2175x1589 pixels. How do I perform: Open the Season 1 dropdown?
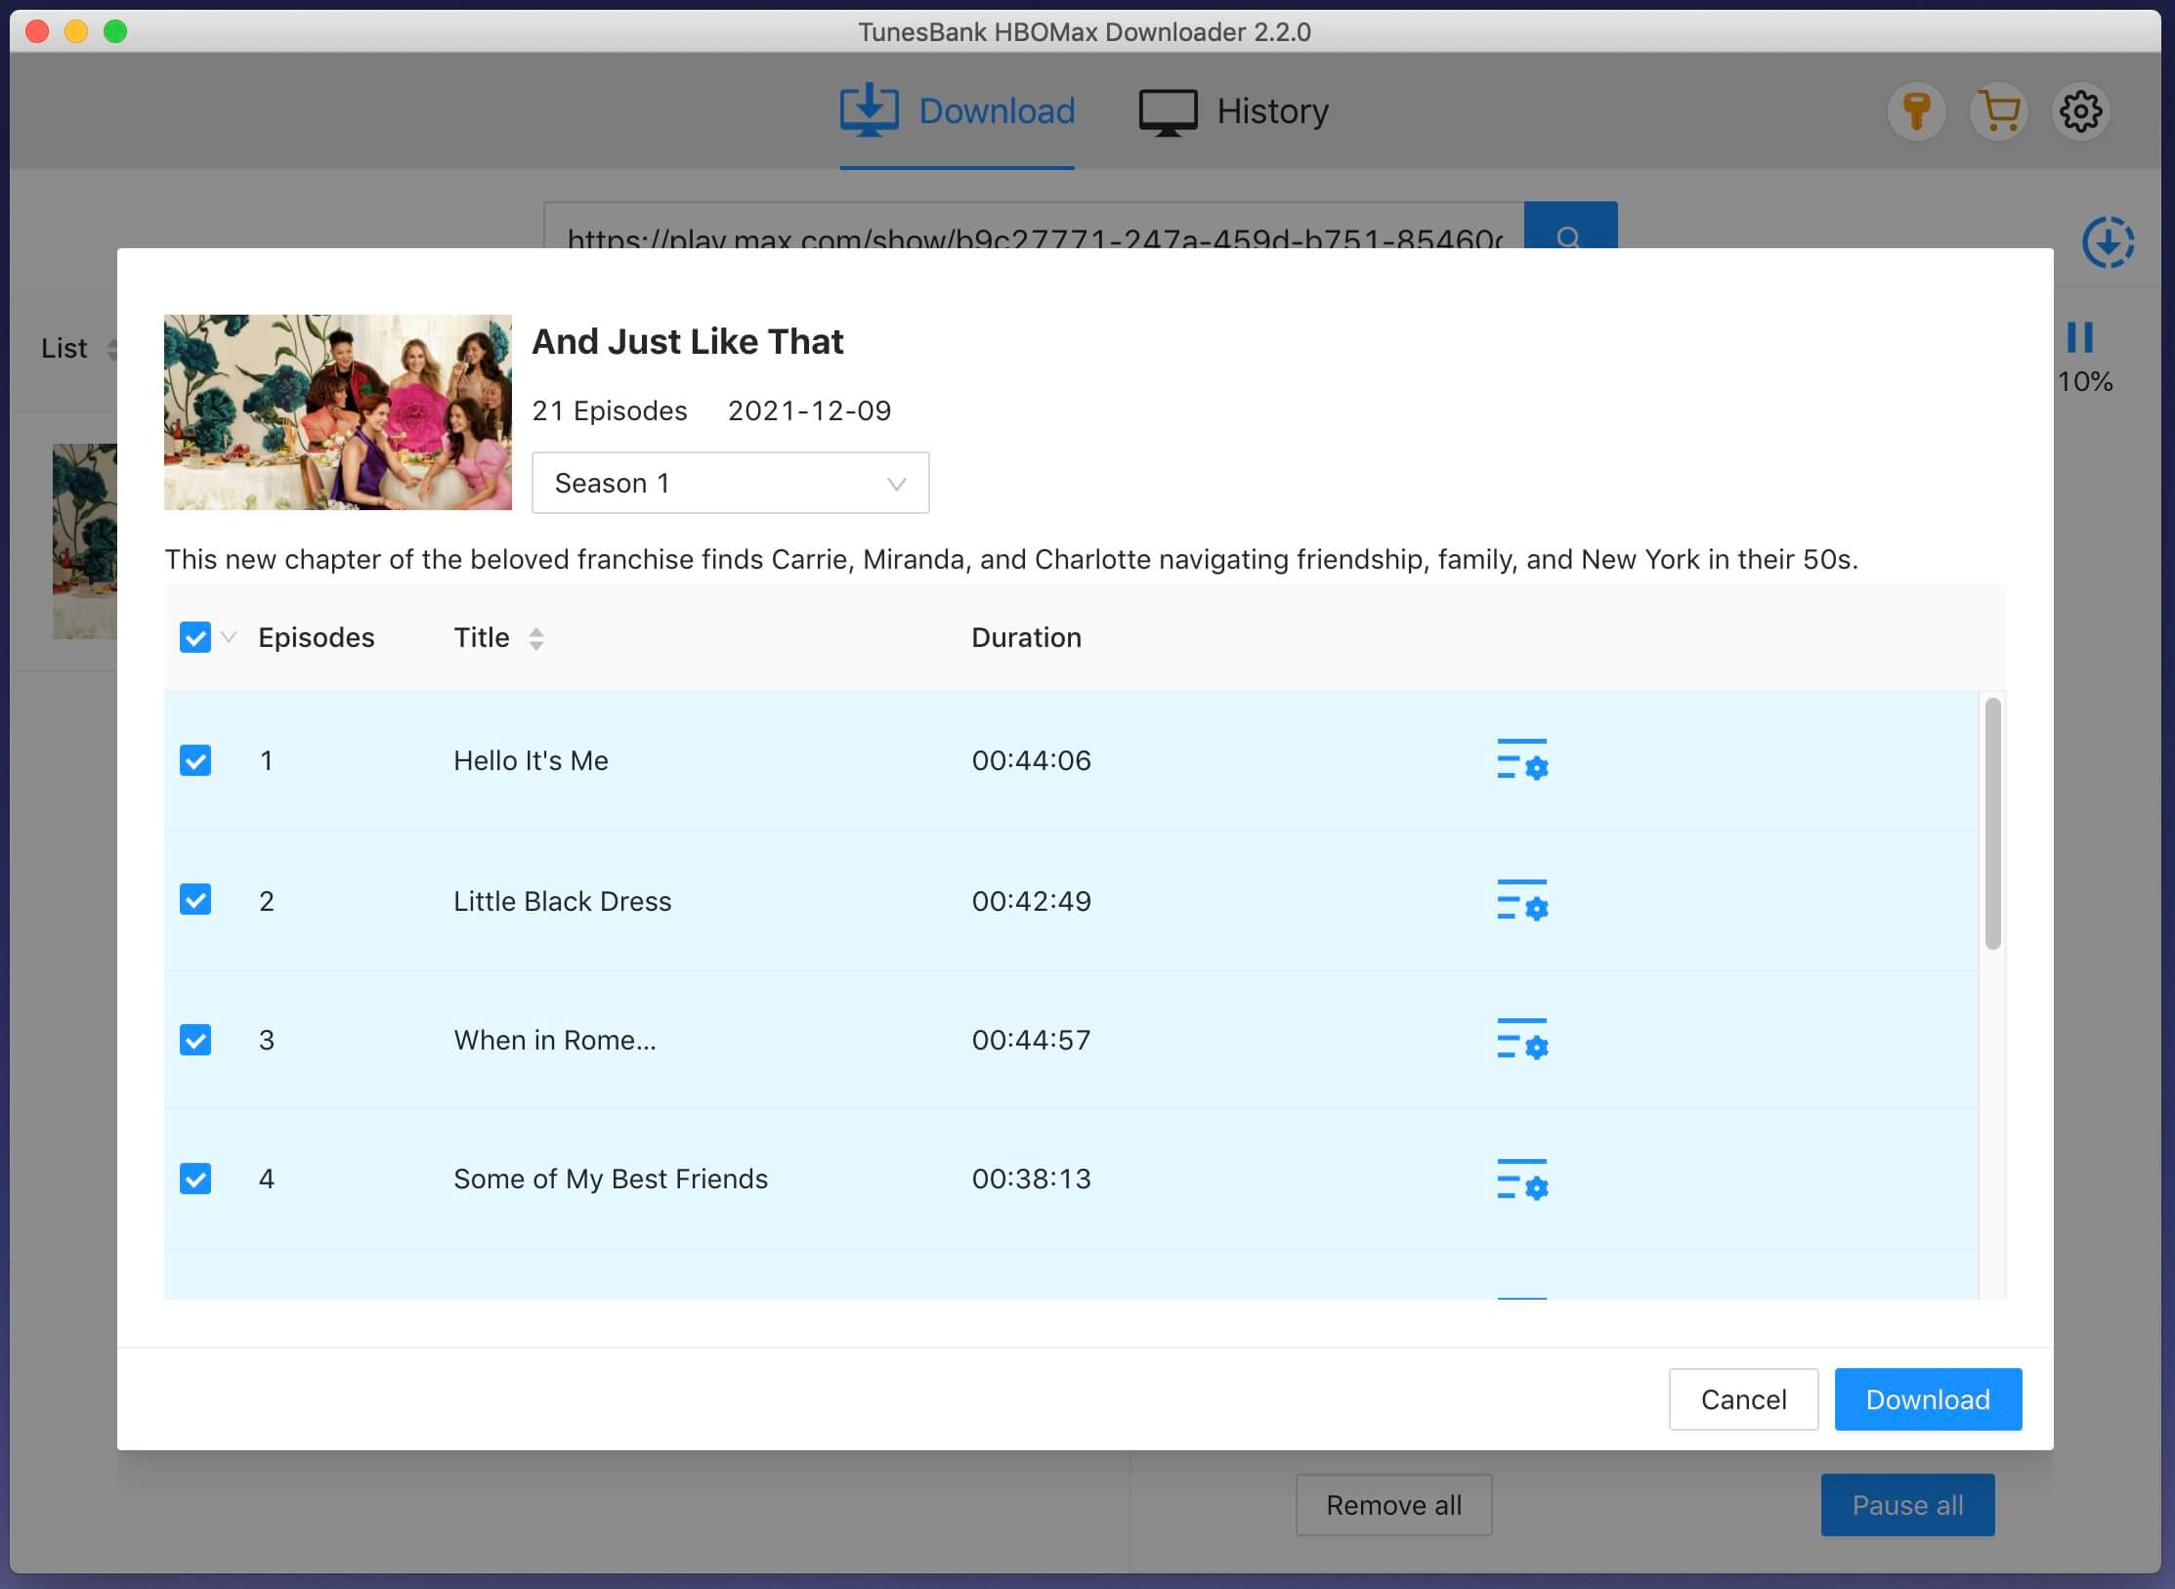(x=730, y=483)
